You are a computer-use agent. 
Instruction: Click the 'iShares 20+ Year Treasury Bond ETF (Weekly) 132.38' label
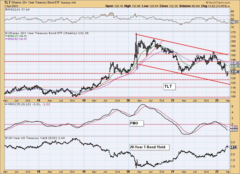click(48, 33)
